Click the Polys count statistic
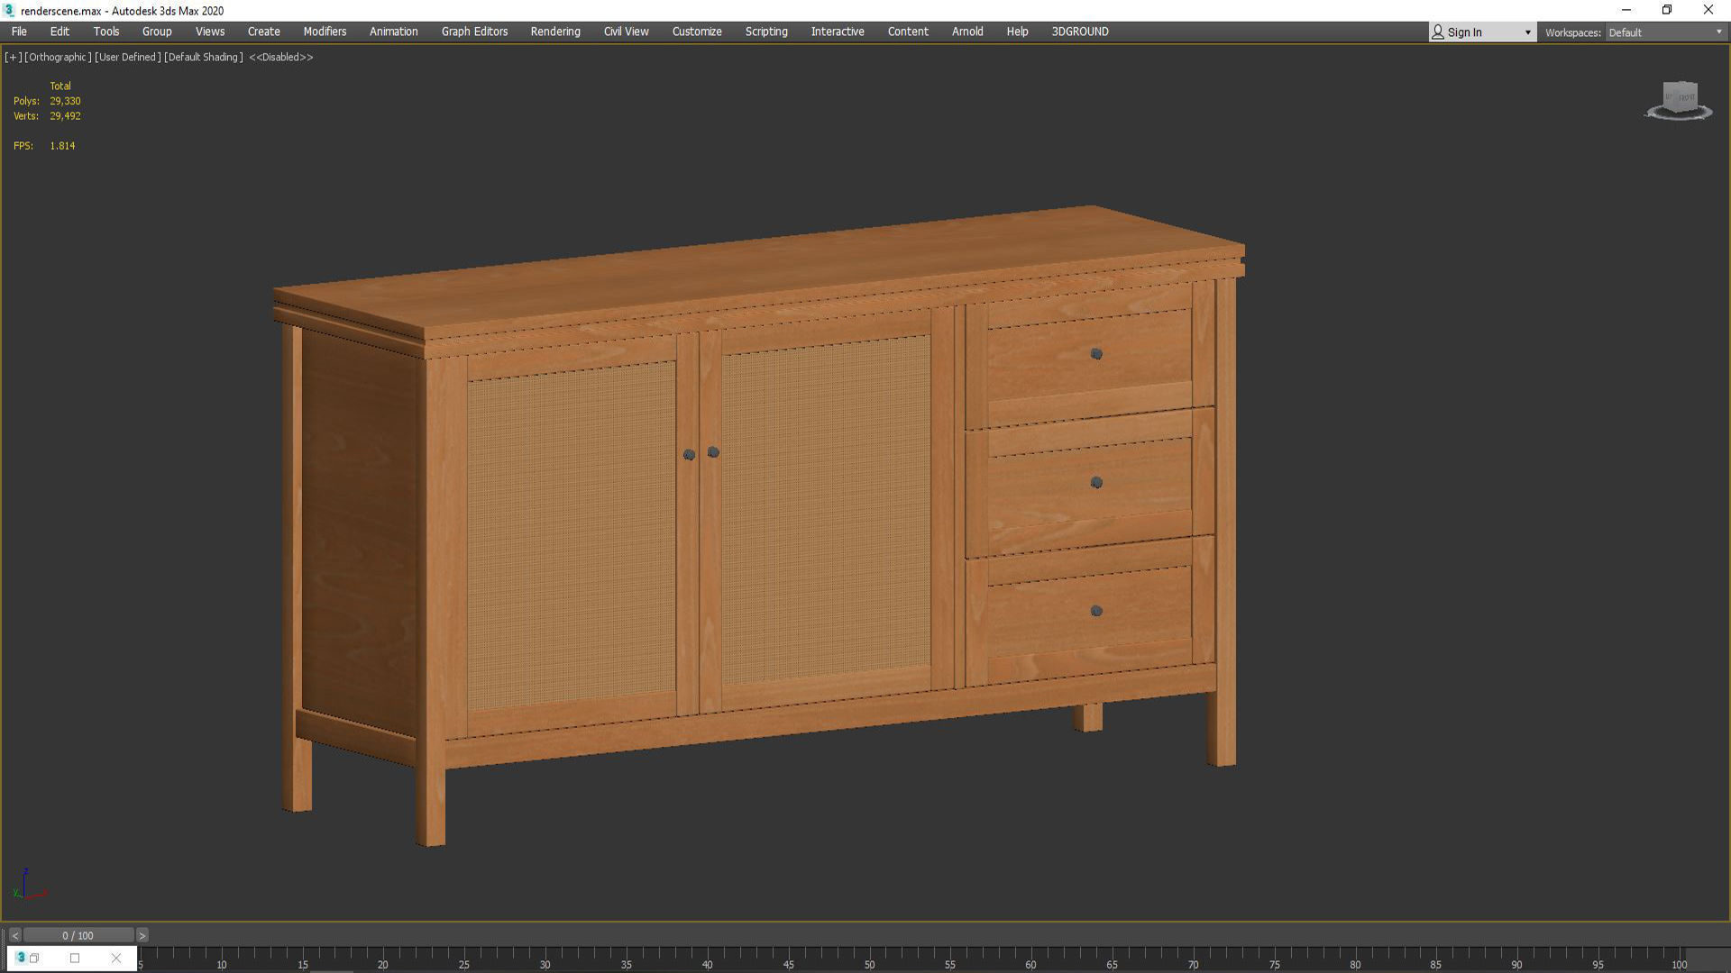 (47, 101)
